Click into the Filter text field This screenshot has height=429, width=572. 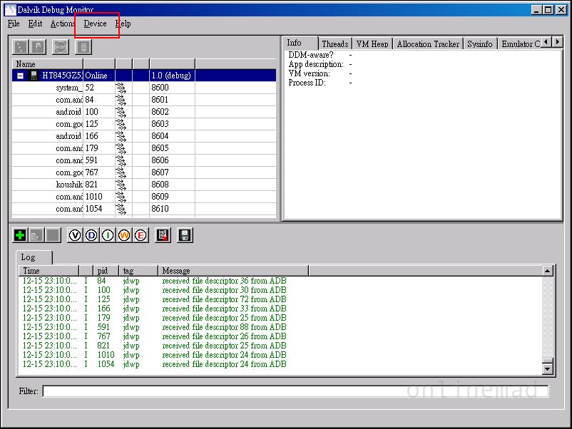pos(295,391)
